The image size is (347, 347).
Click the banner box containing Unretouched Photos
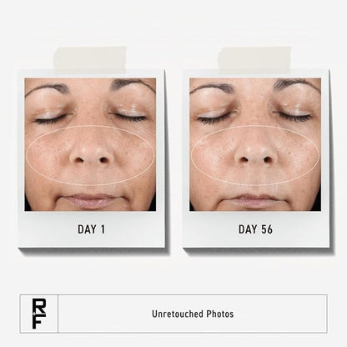(x=173, y=314)
